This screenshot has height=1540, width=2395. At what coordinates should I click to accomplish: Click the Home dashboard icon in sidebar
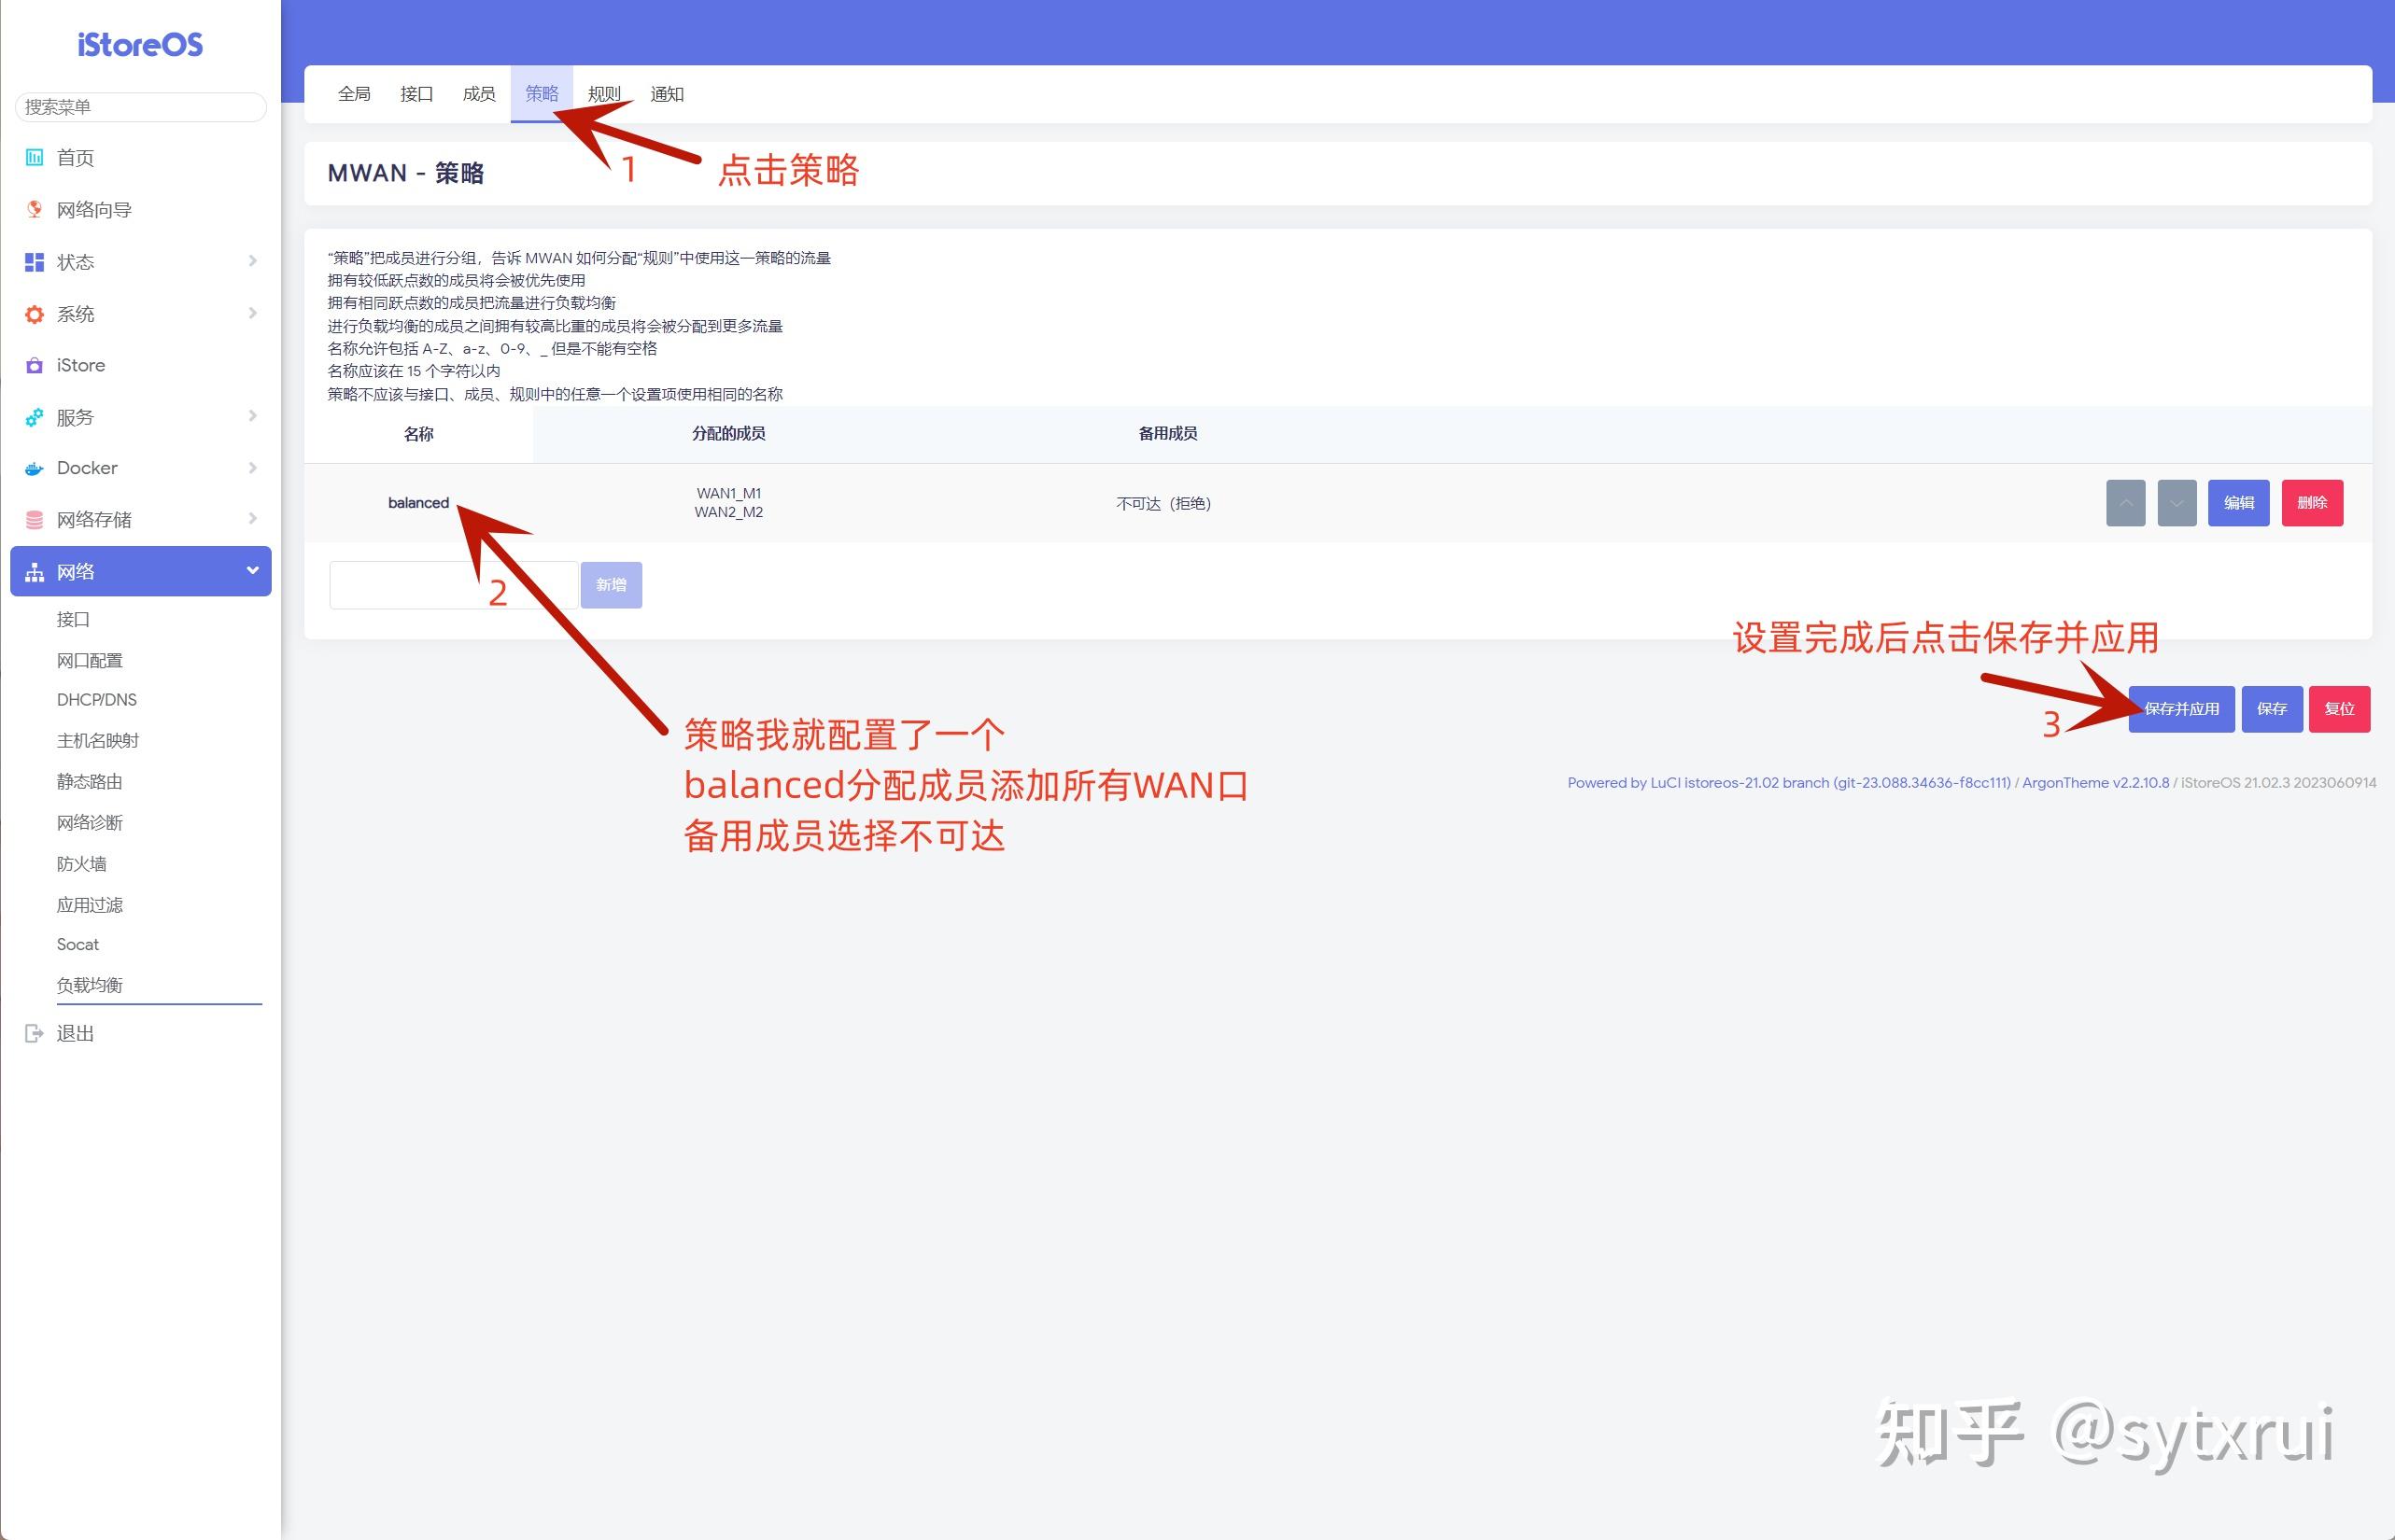tap(34, 157)
